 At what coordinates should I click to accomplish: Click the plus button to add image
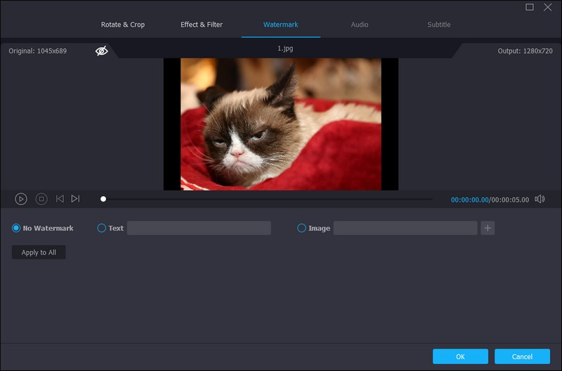tap(488, 228)
